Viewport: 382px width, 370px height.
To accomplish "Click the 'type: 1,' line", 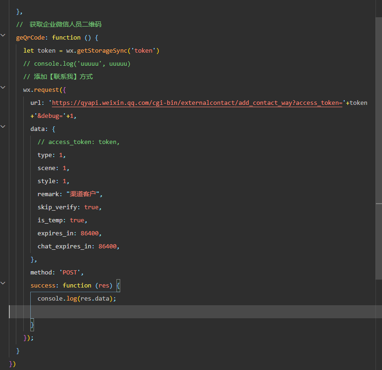I will [x=52, y=155].
